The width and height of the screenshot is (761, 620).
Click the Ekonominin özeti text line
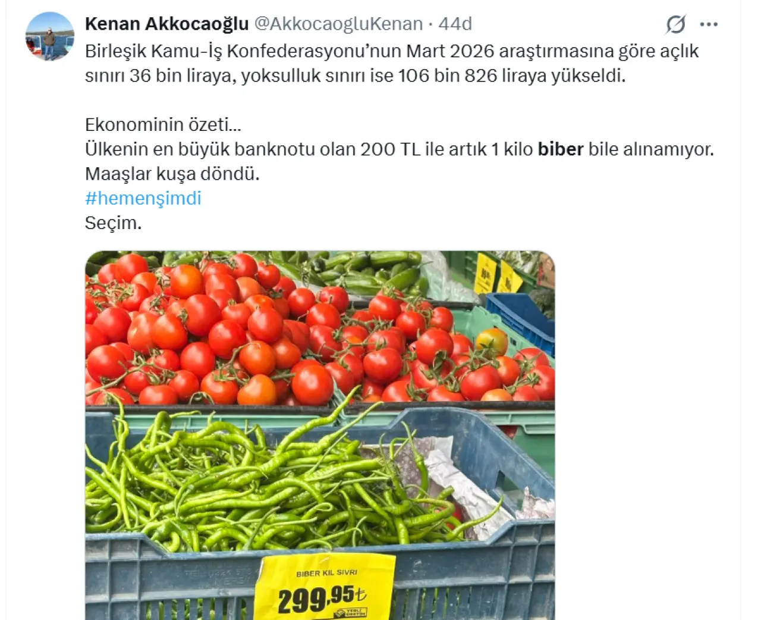(x=163, y=124)
